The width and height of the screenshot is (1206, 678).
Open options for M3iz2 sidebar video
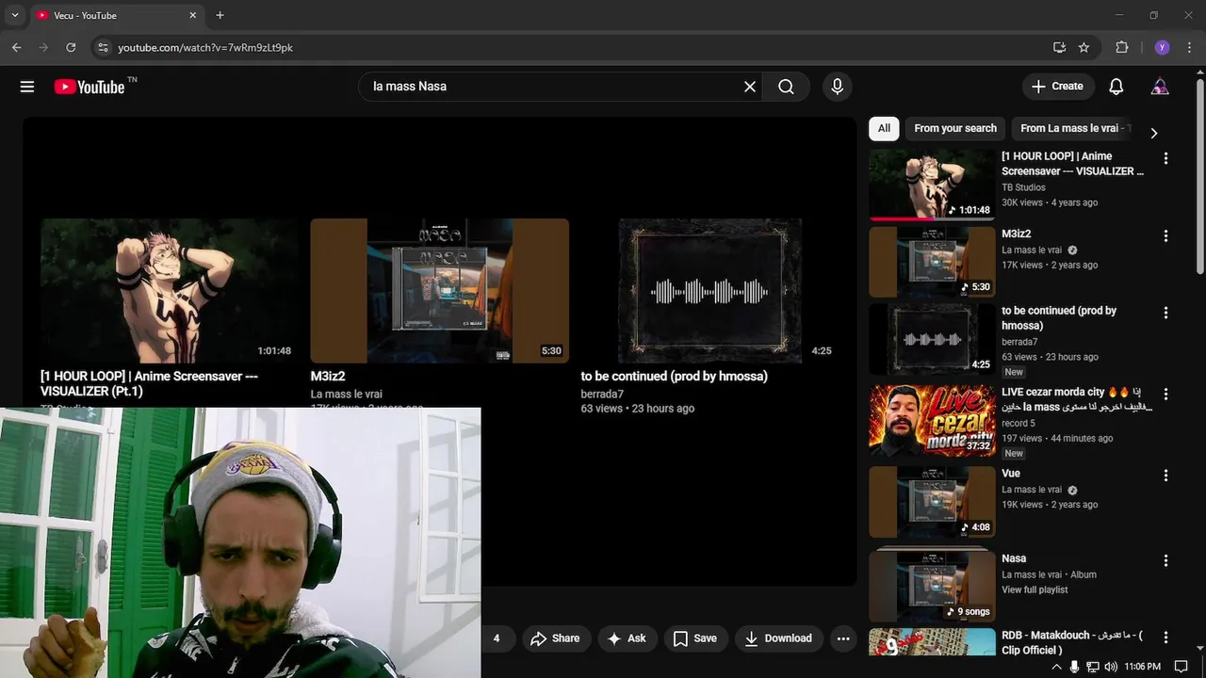click(x=1165, y=236)
